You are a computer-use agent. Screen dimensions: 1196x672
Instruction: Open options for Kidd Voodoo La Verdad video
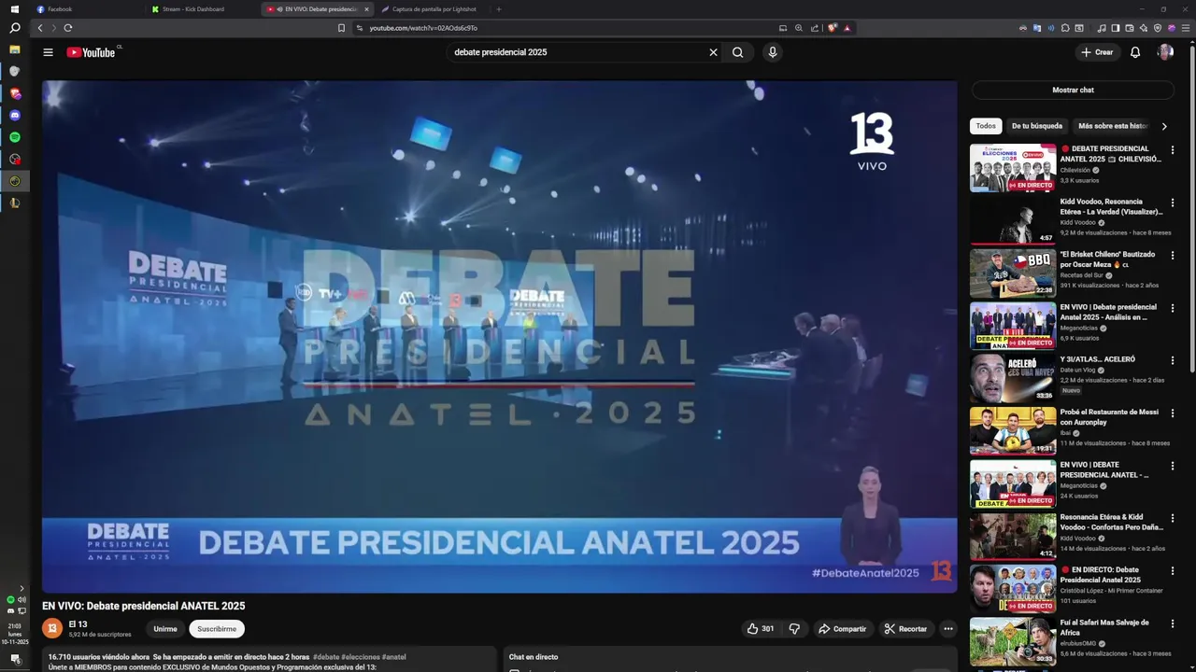coord(1173,202)
